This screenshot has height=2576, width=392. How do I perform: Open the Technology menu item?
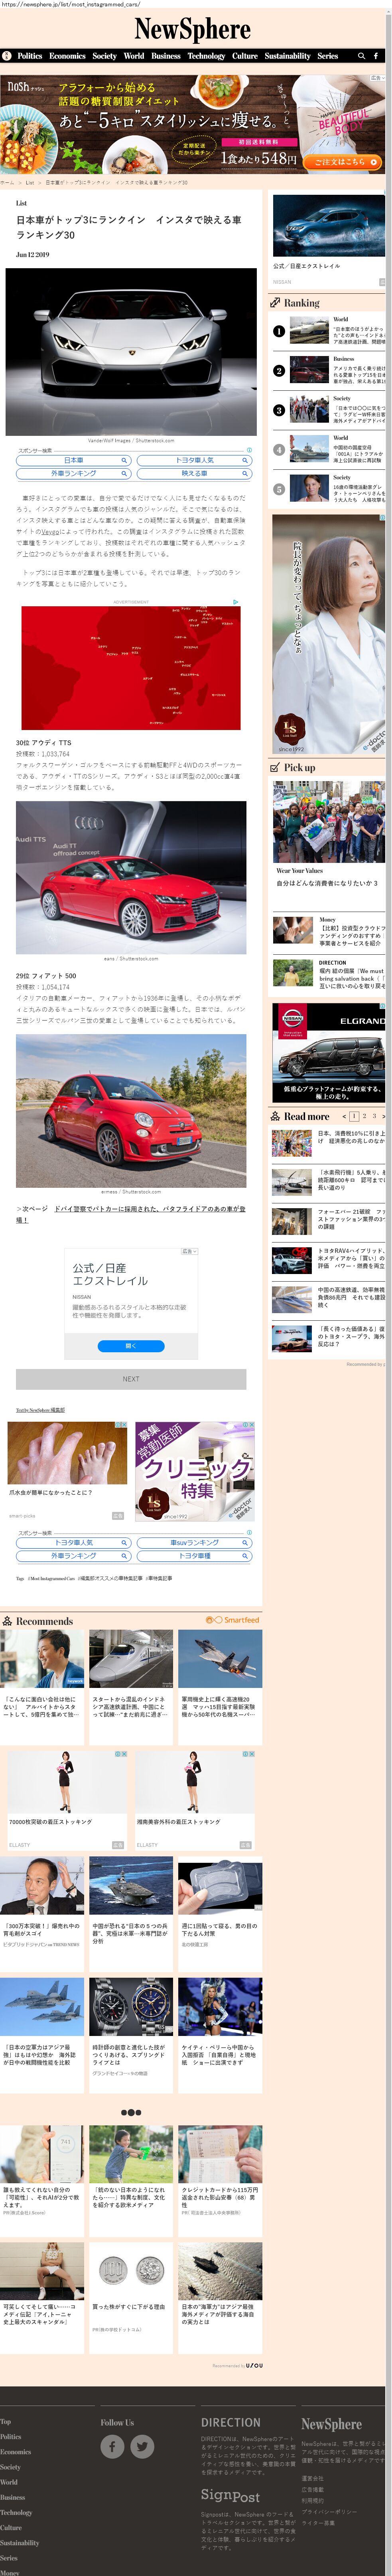207,56
